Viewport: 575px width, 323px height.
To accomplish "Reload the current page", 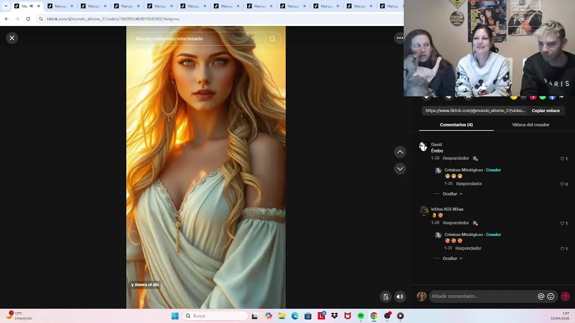I will coord(28,19).
